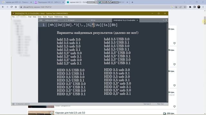The width and height of the screenshot is (206, 115).
Task: Switch to first Chrome tab 'карман для HDD 3.5'
Action: pyautogui.click(x=17, y=2)
